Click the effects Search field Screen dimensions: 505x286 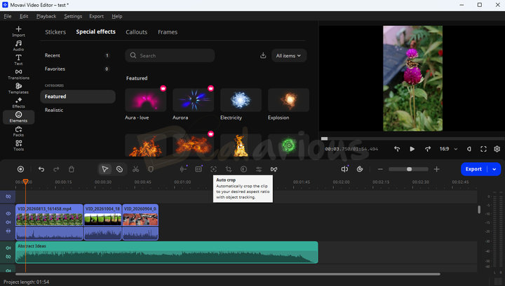click(170, 55)
